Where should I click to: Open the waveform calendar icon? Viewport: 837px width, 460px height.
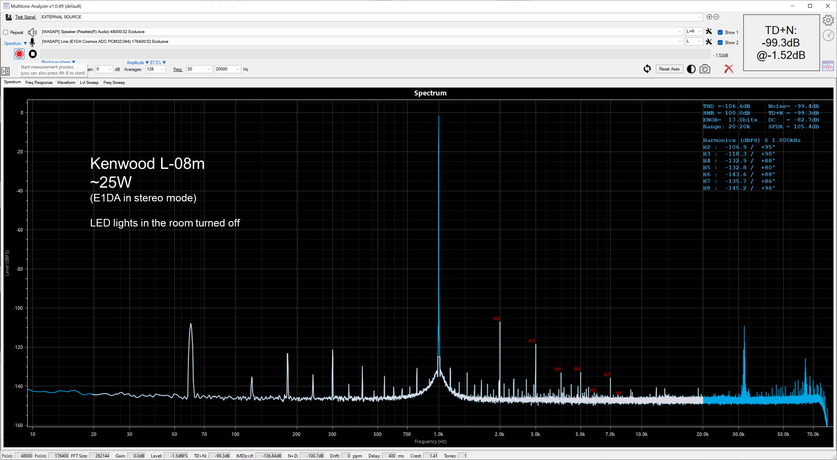(828, 66)
